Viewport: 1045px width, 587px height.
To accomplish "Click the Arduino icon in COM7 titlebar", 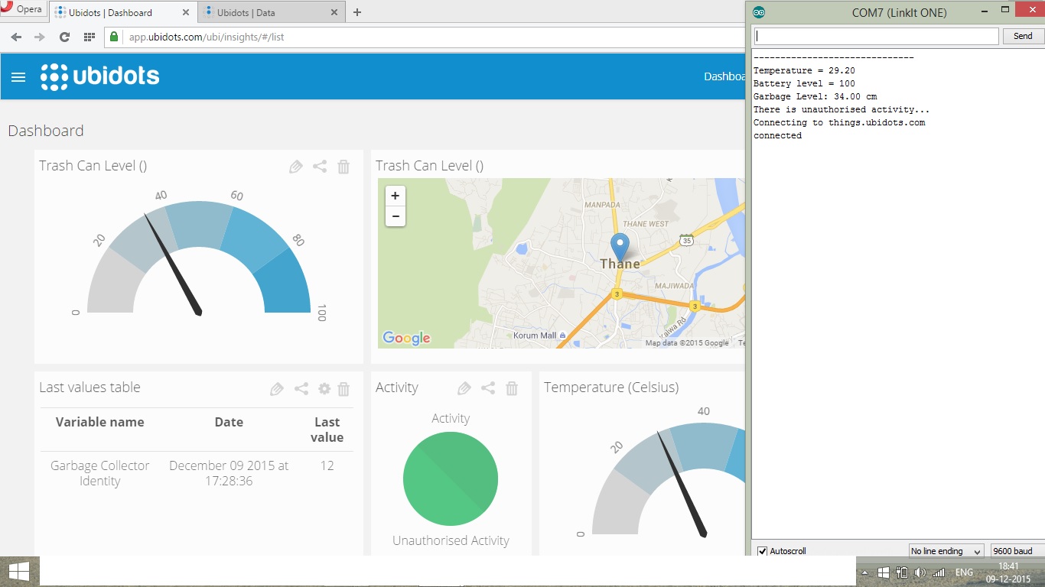I will pyautogui.click(x=758, y=12).
